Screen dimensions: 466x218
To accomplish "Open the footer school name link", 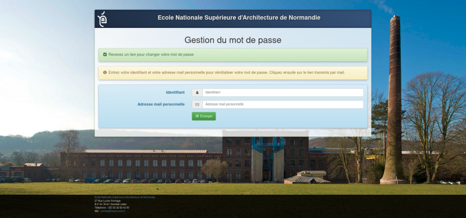I will (125, 197).
